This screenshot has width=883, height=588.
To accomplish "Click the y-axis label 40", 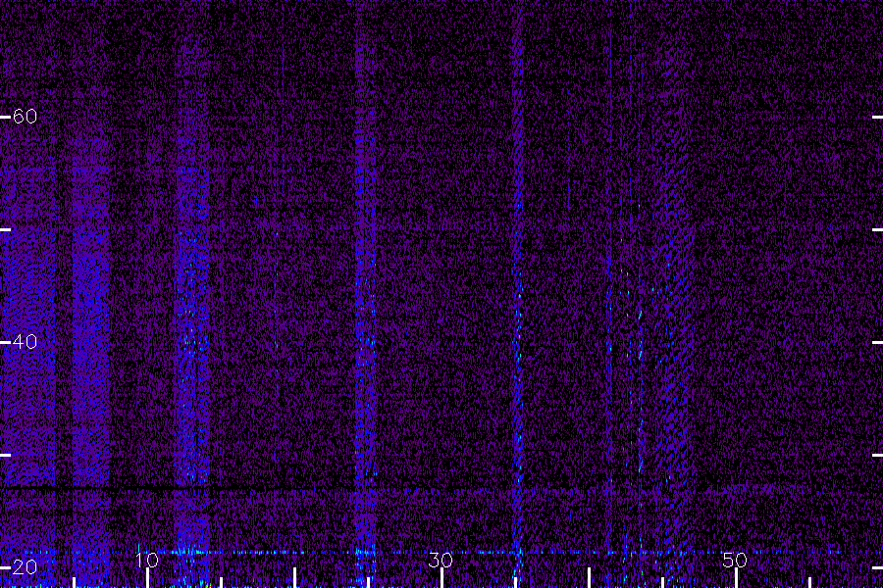I will [25, 342].
